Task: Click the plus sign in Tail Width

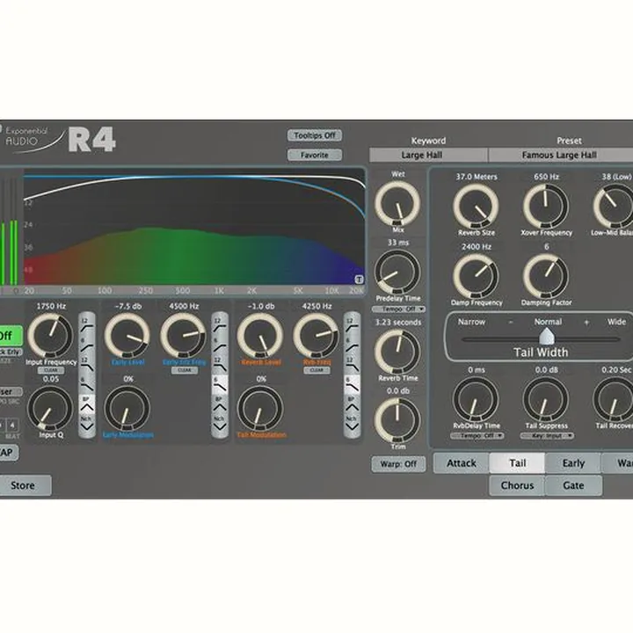Action: pos(586,322)
